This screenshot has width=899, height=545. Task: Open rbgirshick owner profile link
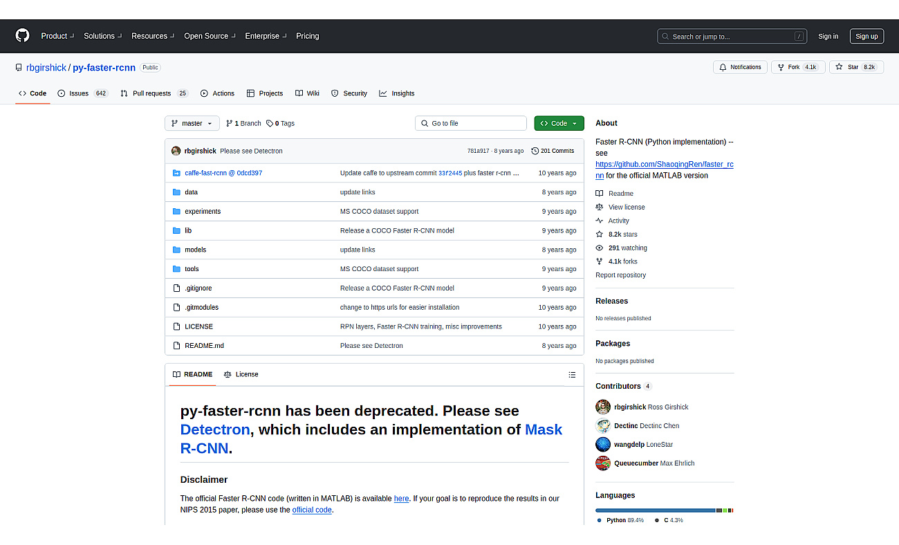click(46, 68)
